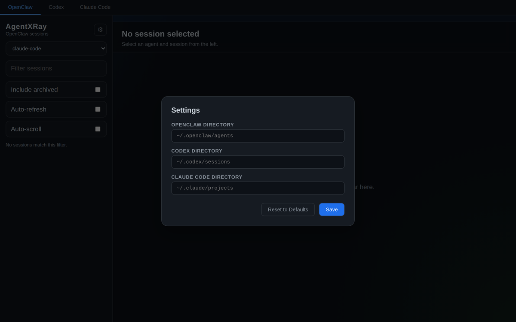This screenshot has height=322, width=516.
Task: Click the 'No session selected' heading
Action: click(160, 34)
